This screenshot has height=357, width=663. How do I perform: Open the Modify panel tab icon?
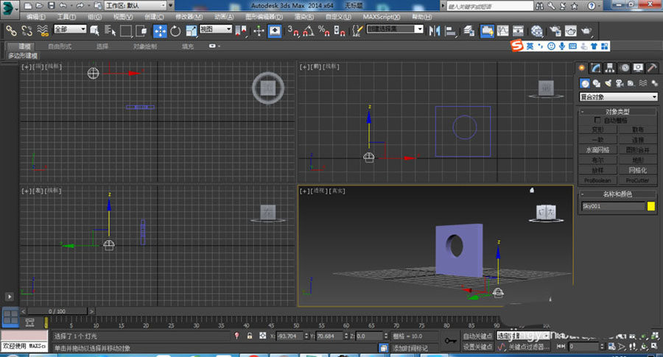[x=597, y=68]
